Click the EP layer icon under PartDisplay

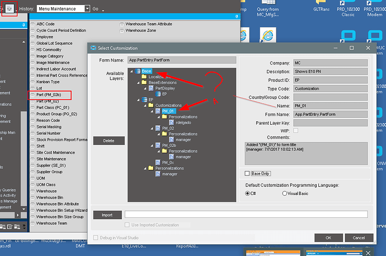[x=158, y=94]
